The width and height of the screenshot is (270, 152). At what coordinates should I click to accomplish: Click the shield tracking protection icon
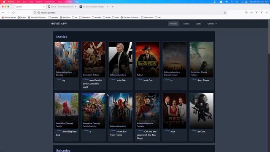(x=35, y=13)
